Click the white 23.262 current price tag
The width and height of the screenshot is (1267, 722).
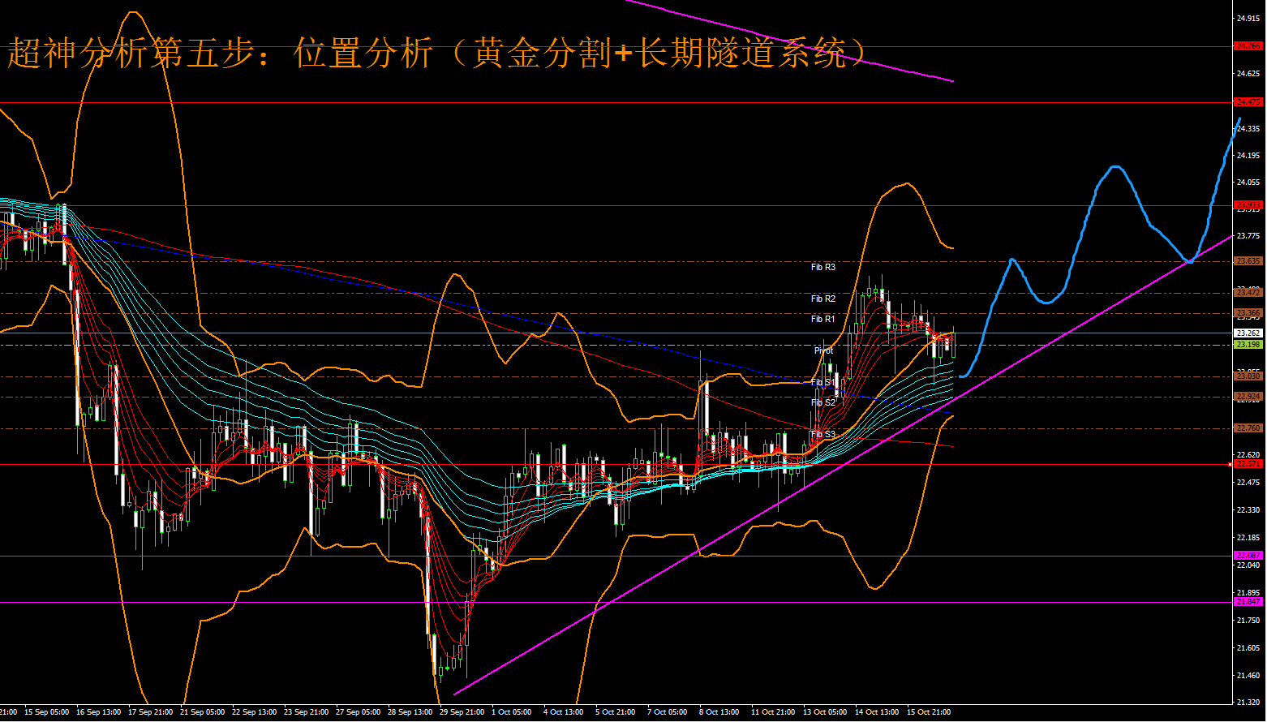click(1248, 333)
